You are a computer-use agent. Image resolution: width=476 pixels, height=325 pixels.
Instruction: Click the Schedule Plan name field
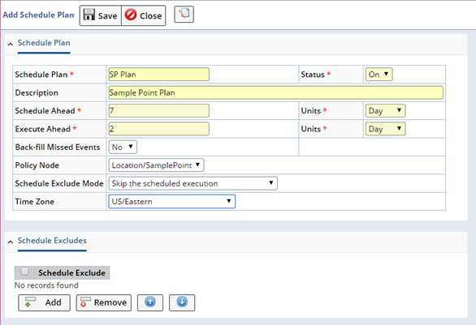[158, 75]
